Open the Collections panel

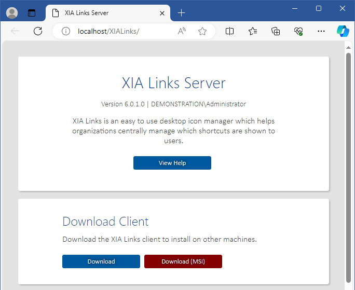coord(276,31)
